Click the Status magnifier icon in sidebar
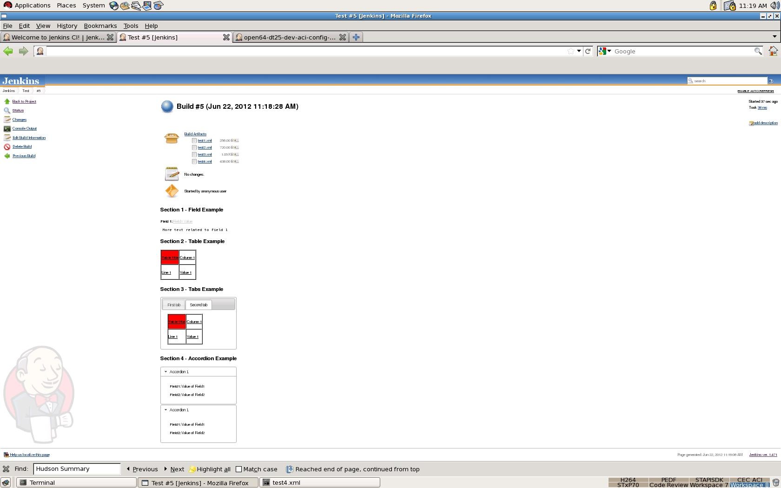This screenshot has height=488, width=781. (7, 111)
